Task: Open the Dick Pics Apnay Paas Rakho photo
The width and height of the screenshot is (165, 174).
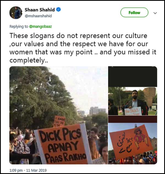Action: [59, 115]
